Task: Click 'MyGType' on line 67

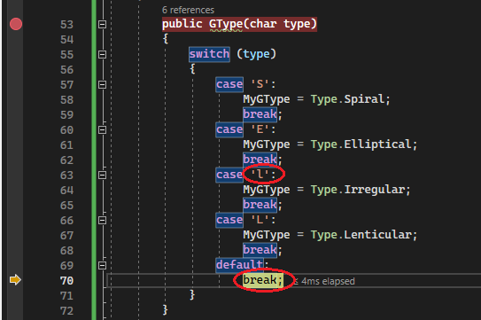Action: (267, 235)
